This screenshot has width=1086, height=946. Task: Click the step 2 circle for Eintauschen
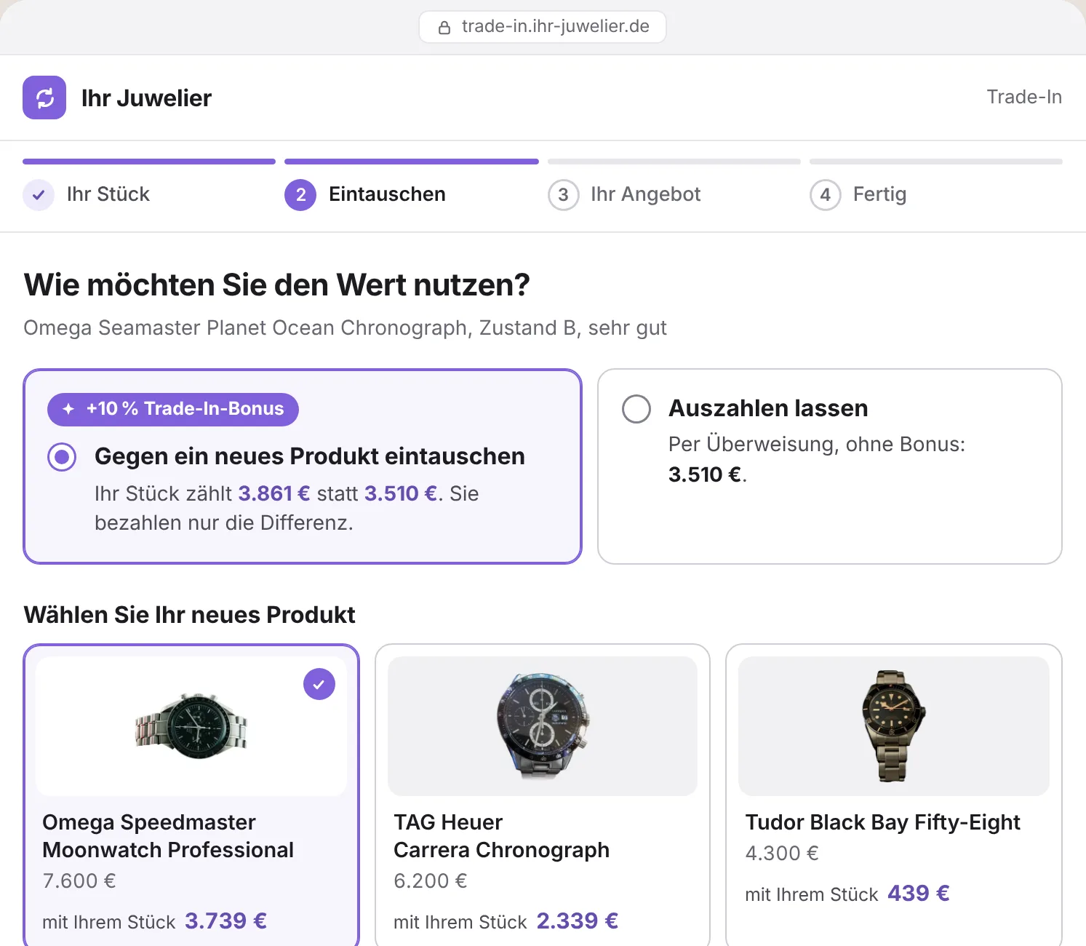click(300, 195)
